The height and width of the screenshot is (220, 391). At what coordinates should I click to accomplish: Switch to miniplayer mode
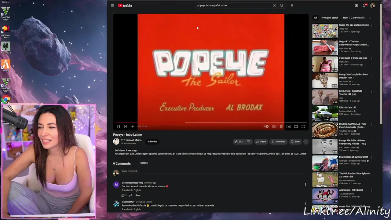(288, 127)
